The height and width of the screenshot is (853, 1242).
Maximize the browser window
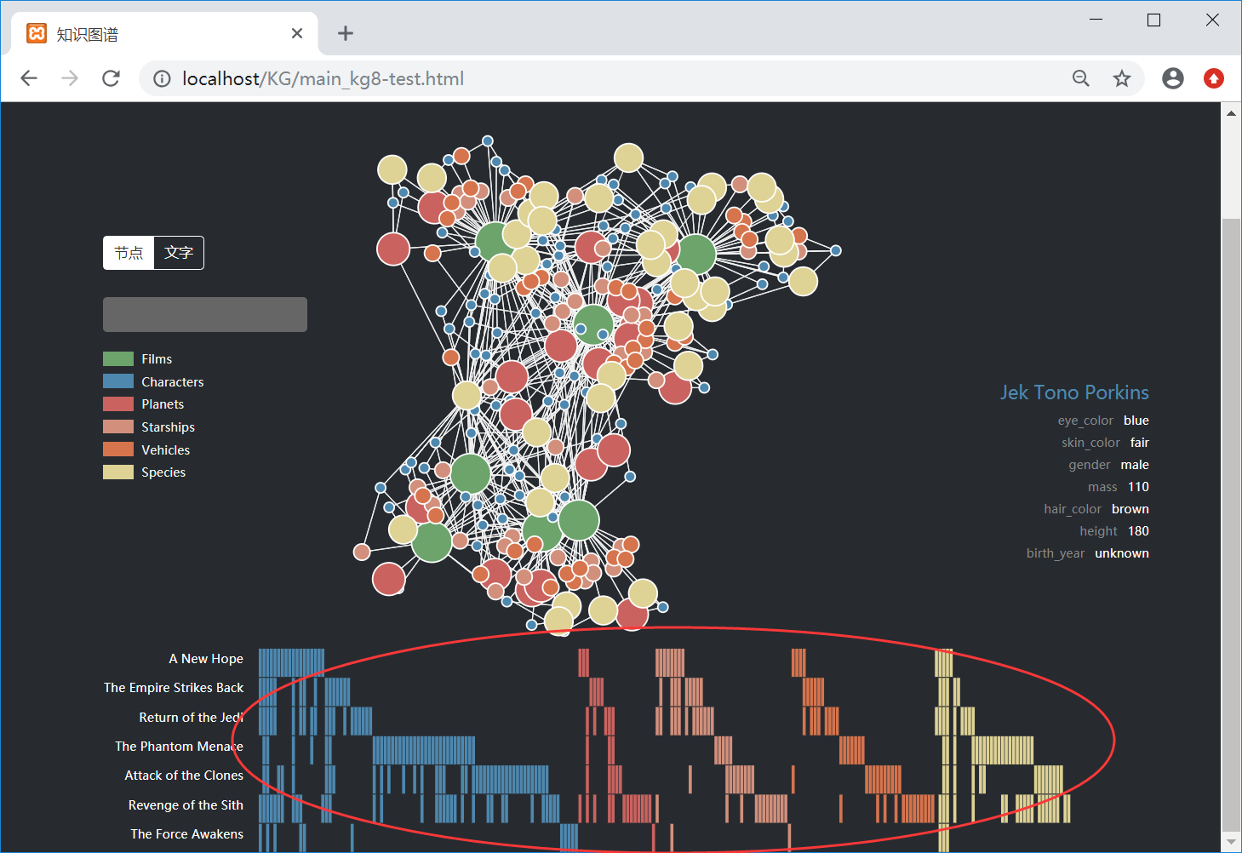(1154, 20)
